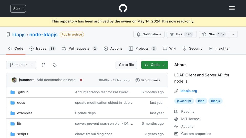Click the examples folder icon
This screenshot has width=246, height=138.
13,113
